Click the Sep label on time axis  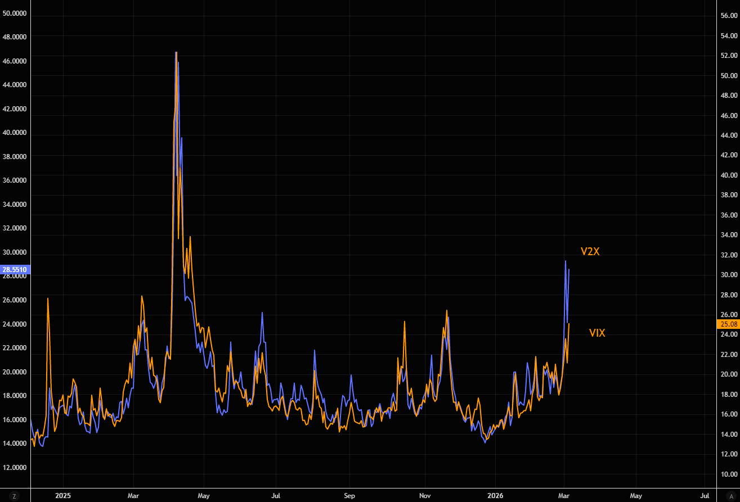[349, 496]
